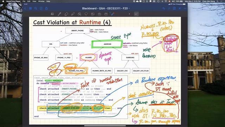The image size is (225, 127).
Task: Open the page thumbnails grid view
Action: 31,8
